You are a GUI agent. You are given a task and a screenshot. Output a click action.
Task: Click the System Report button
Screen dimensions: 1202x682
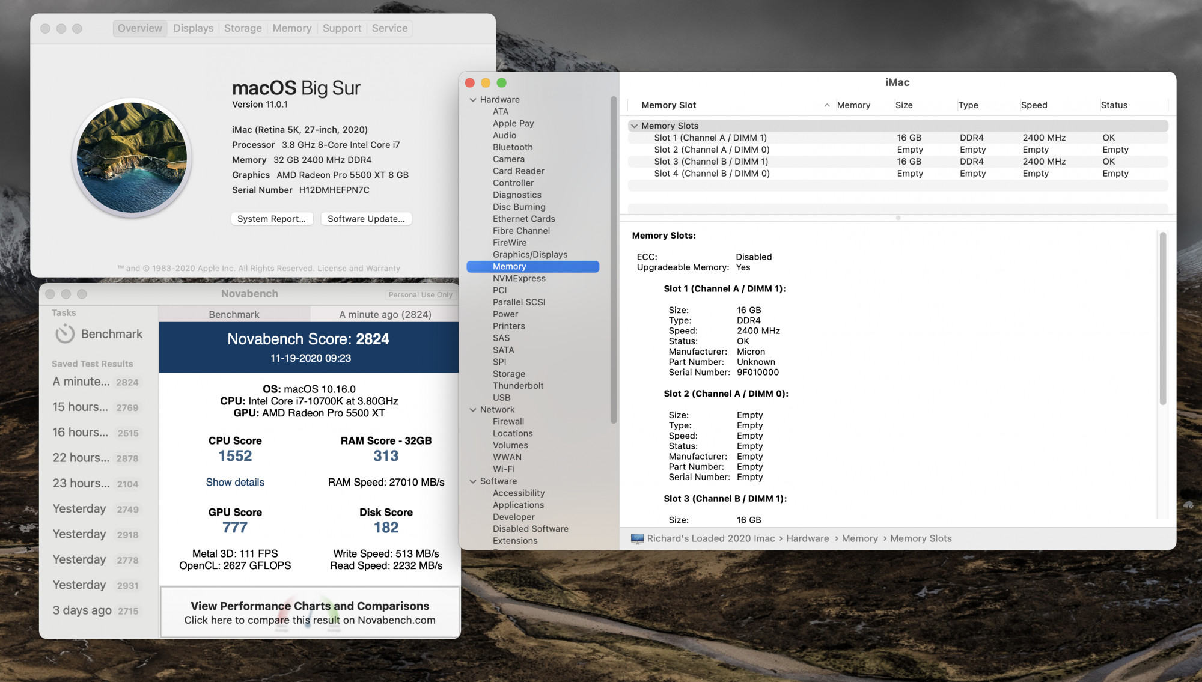[x=271, y=219]
